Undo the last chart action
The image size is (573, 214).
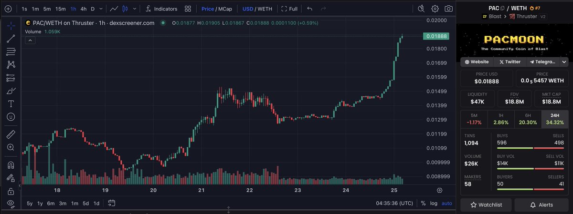[x=310, y=9]
